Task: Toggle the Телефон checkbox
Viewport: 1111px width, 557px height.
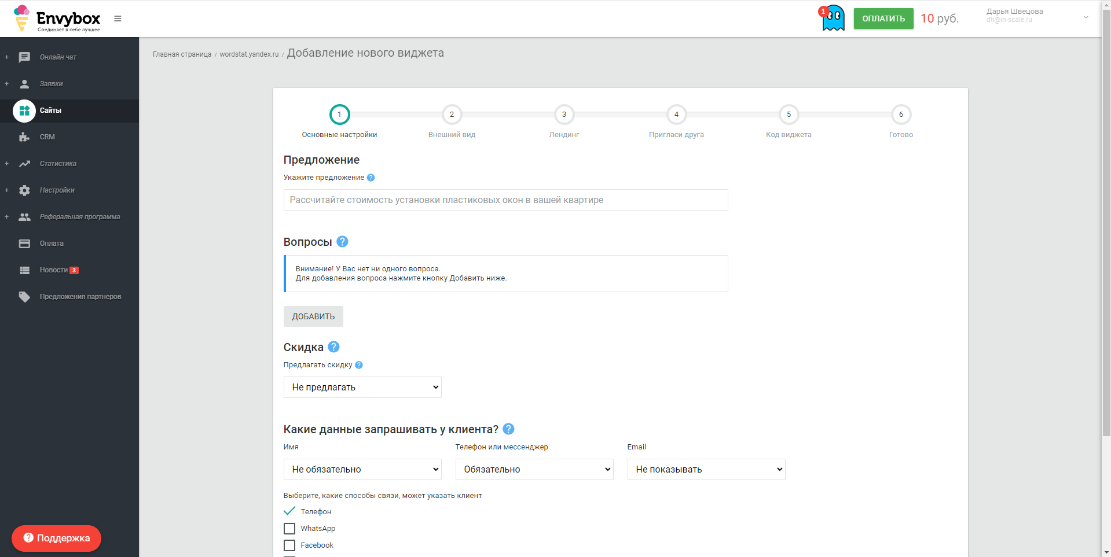Action: coord(289,511)
